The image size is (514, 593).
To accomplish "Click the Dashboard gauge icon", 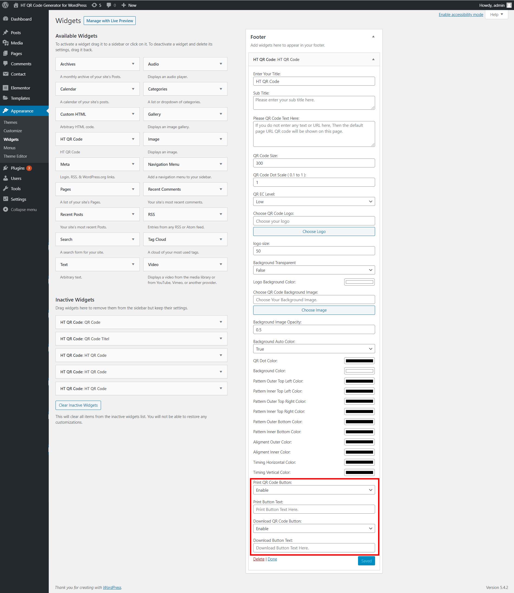I will [5, 19].
